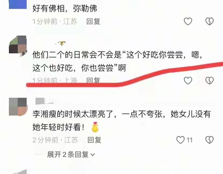
Task: Reply to the 他们二个的日常 comment
Action: [x=93, y=80]
